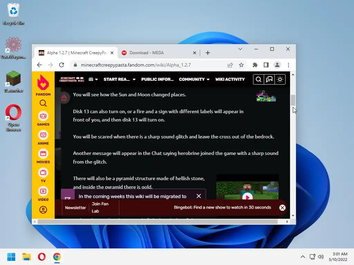
Task: Reload the current page
Action: 62,65
